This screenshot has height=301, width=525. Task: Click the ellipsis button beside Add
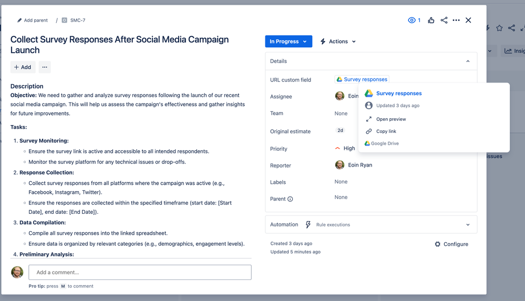(45, 67)
